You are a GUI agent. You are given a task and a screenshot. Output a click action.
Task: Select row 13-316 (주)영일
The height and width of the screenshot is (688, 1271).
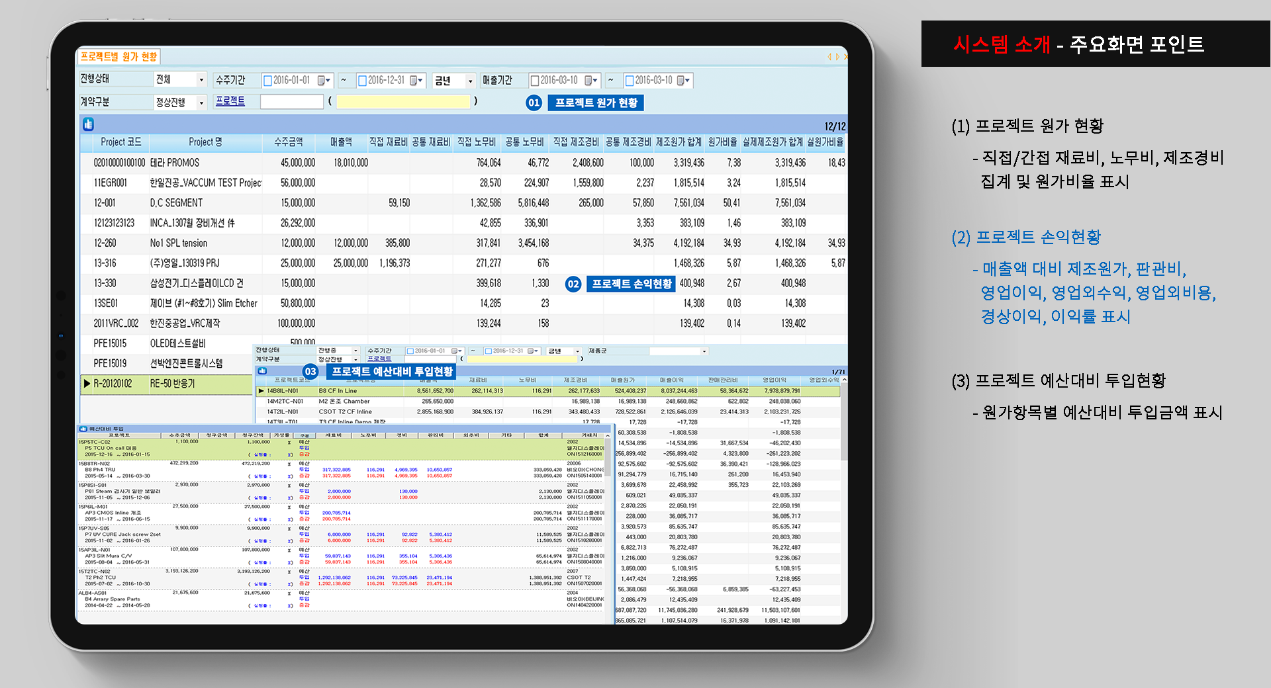coord(463,263)
